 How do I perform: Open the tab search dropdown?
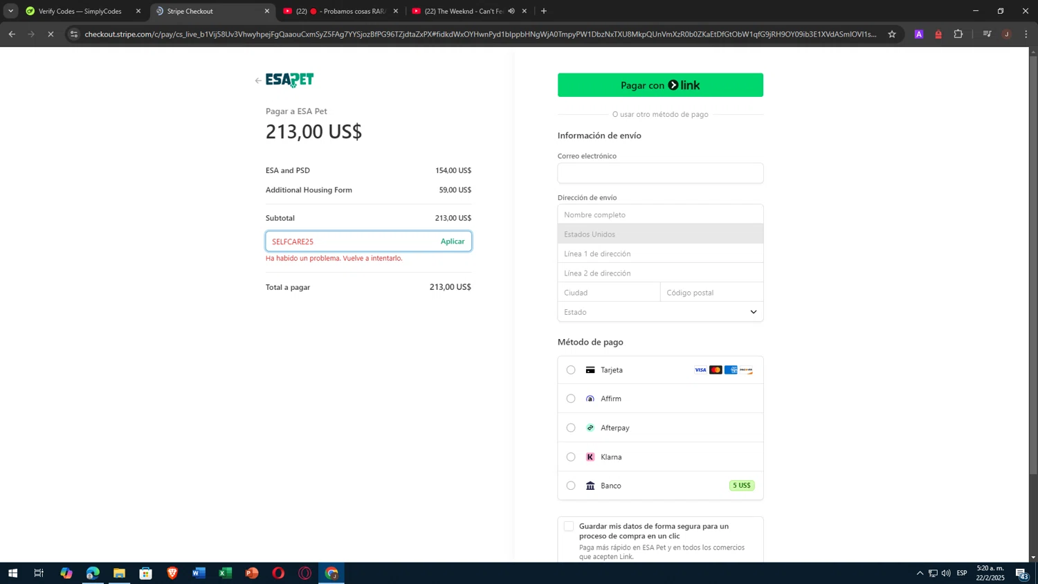[x=10, y=11]
